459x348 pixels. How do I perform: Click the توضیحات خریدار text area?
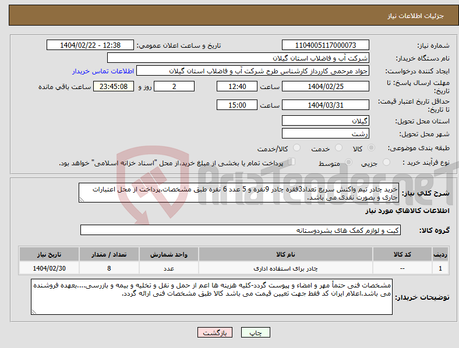(x=211, y=297)
